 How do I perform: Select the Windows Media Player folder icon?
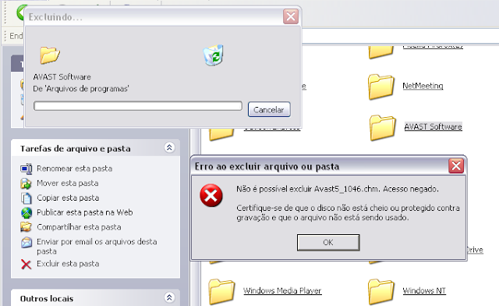pos(221,291)
